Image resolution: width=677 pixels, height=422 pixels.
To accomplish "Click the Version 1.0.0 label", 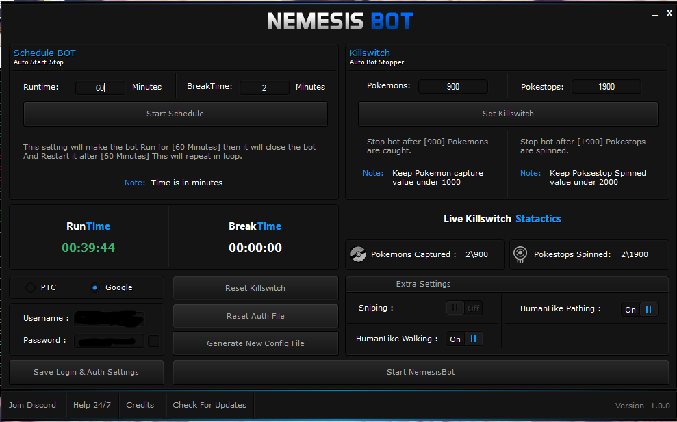I will (x=643, y=406).
